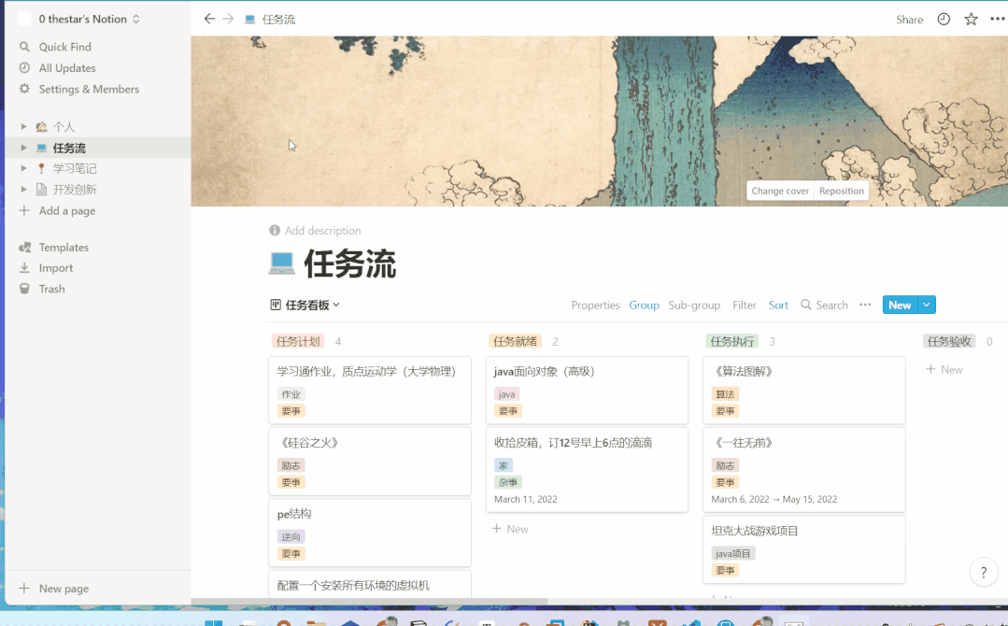The image size is (1008, 626).
Task: Click the Change cover button
Action: point(780,191)
